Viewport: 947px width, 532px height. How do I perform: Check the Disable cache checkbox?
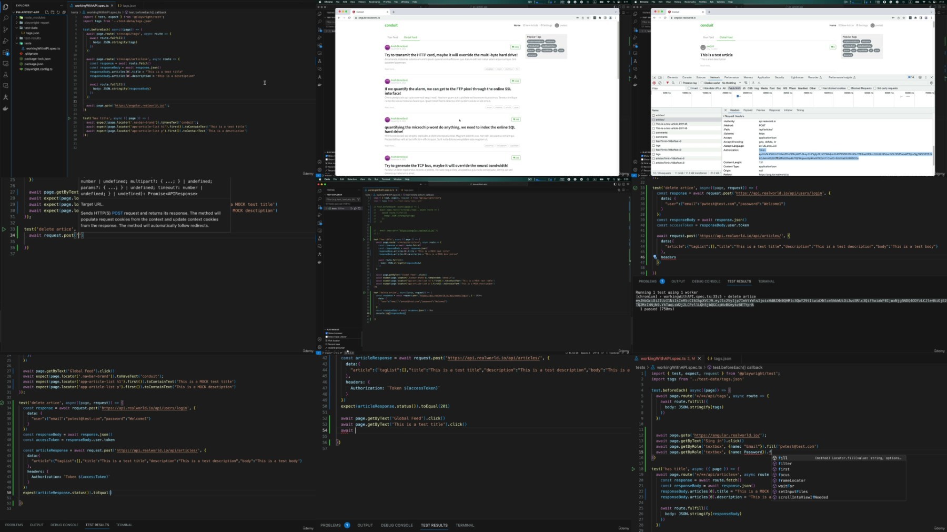coord(702,83)
